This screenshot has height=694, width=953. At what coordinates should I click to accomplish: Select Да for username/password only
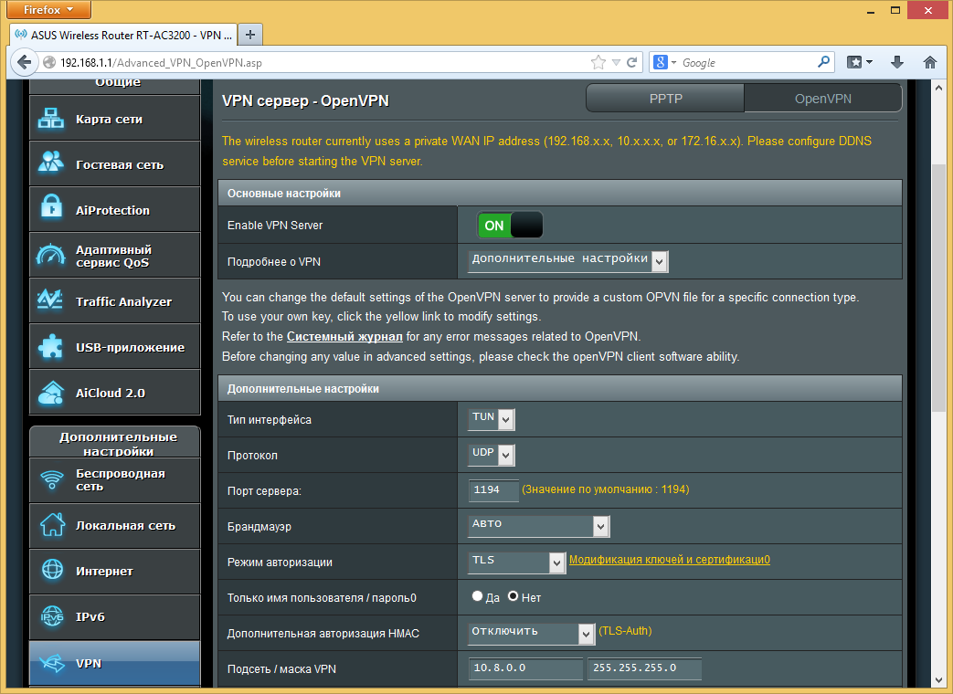477,596
